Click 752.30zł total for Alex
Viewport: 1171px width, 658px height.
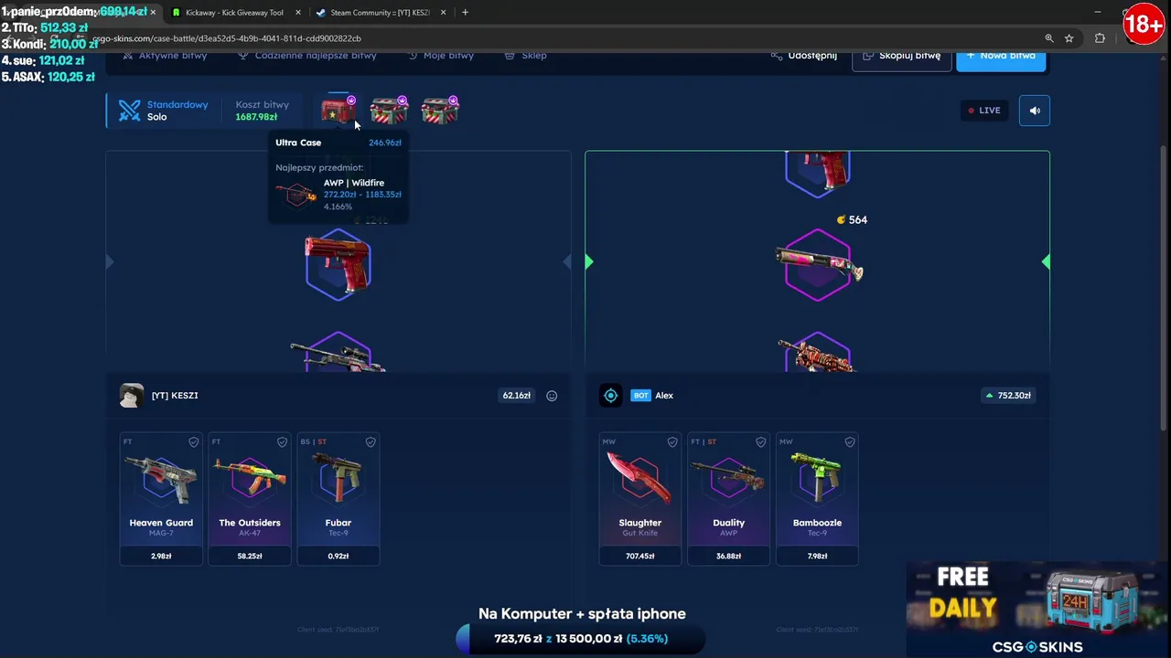tap(1007, 396)
